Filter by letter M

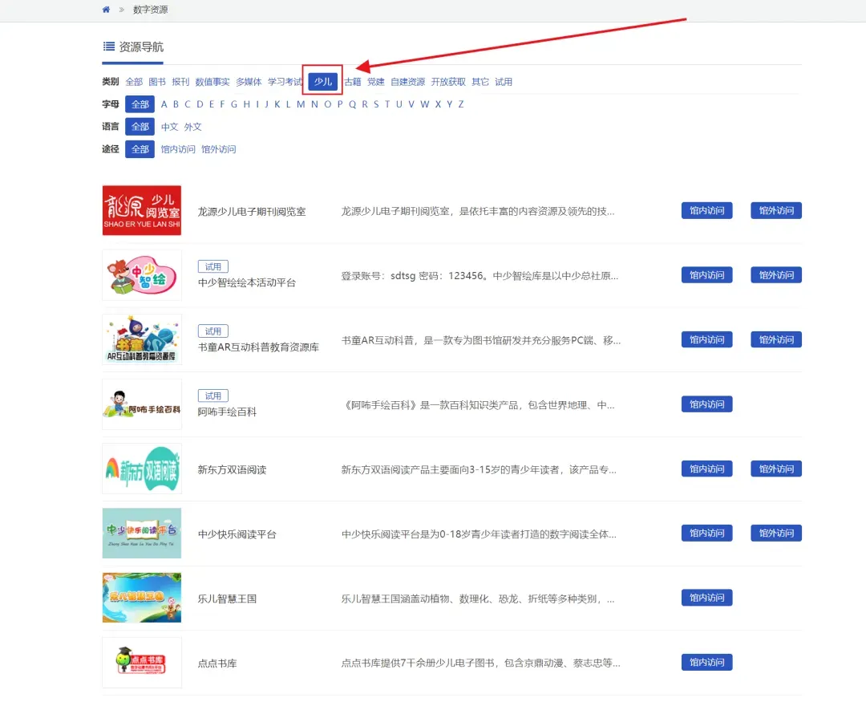tap(301, 104)
